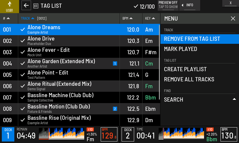239x143 pixels.
Task: Click Deck 2 Bbm key indicator
Action: 212,139
